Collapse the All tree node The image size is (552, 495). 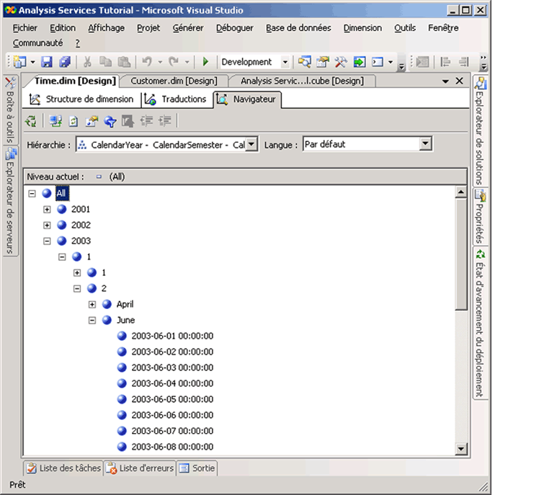(32, 193)
